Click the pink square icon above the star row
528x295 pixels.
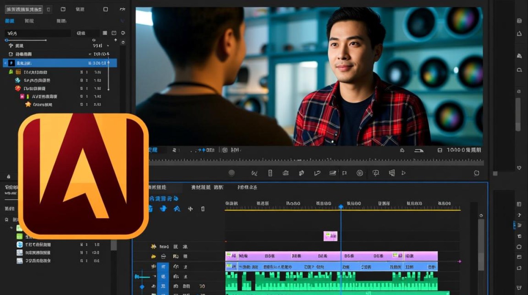click(x=22, y=96)
